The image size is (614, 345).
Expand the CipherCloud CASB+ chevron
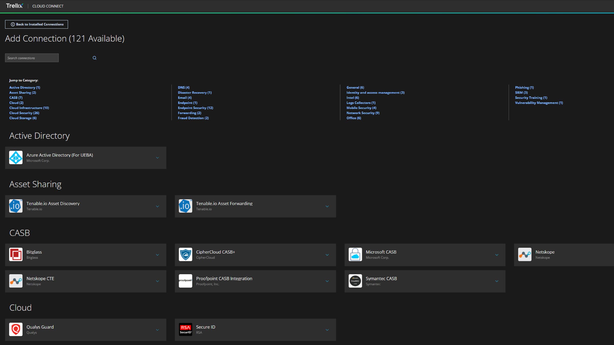[327, 255]
